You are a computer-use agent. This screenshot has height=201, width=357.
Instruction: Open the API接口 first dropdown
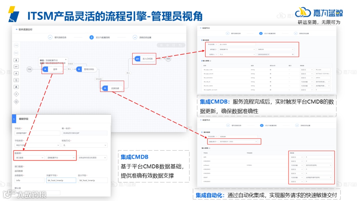[237, 49]
